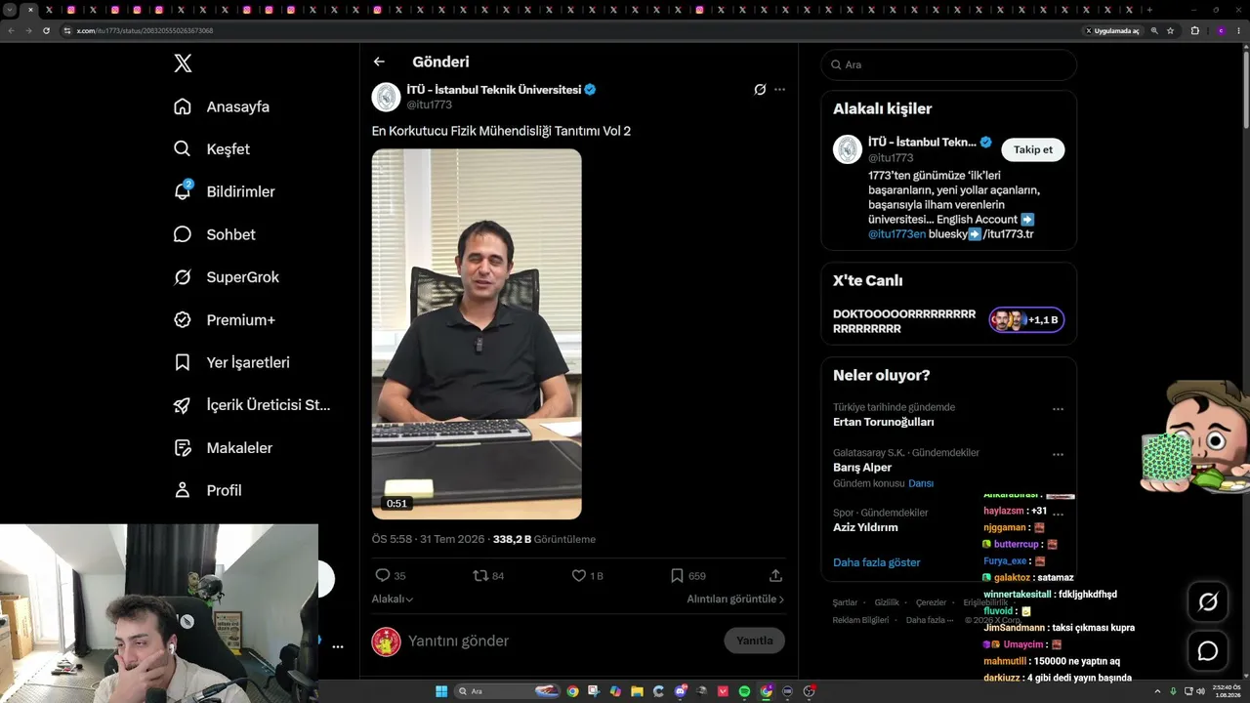Click the İçerik Üreticisi rocket icon
The width and height of the screenshot is (1250, 703).
tap(183, 405)
